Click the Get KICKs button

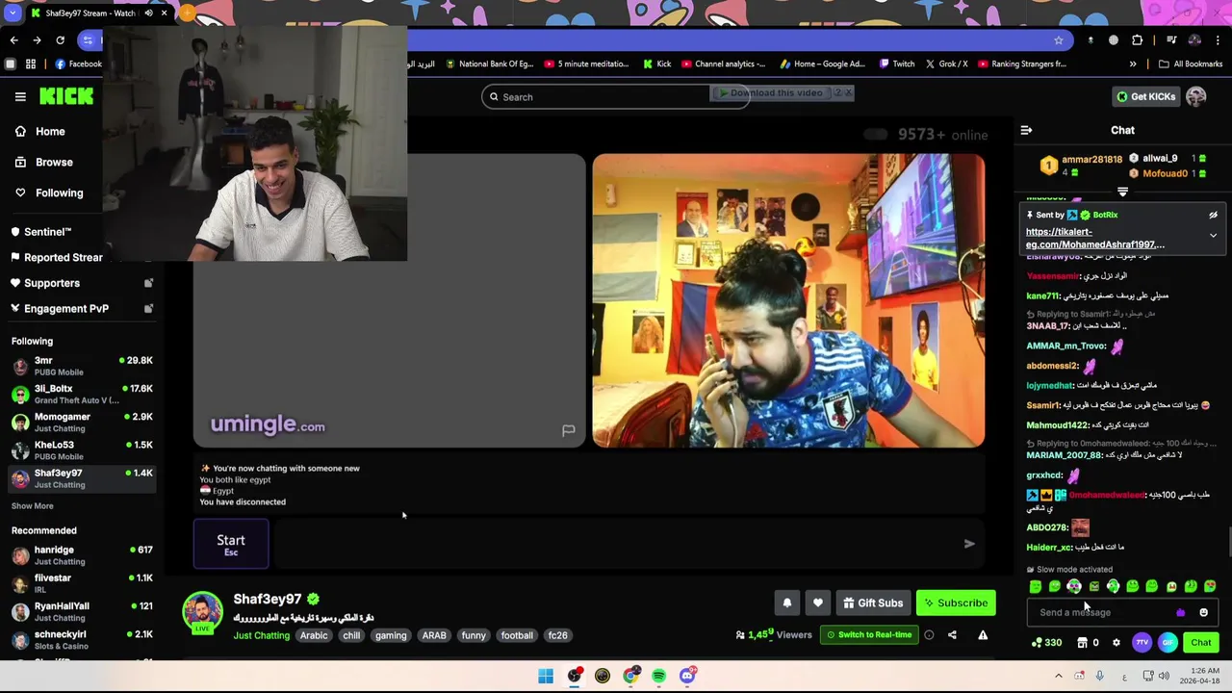1145,96
